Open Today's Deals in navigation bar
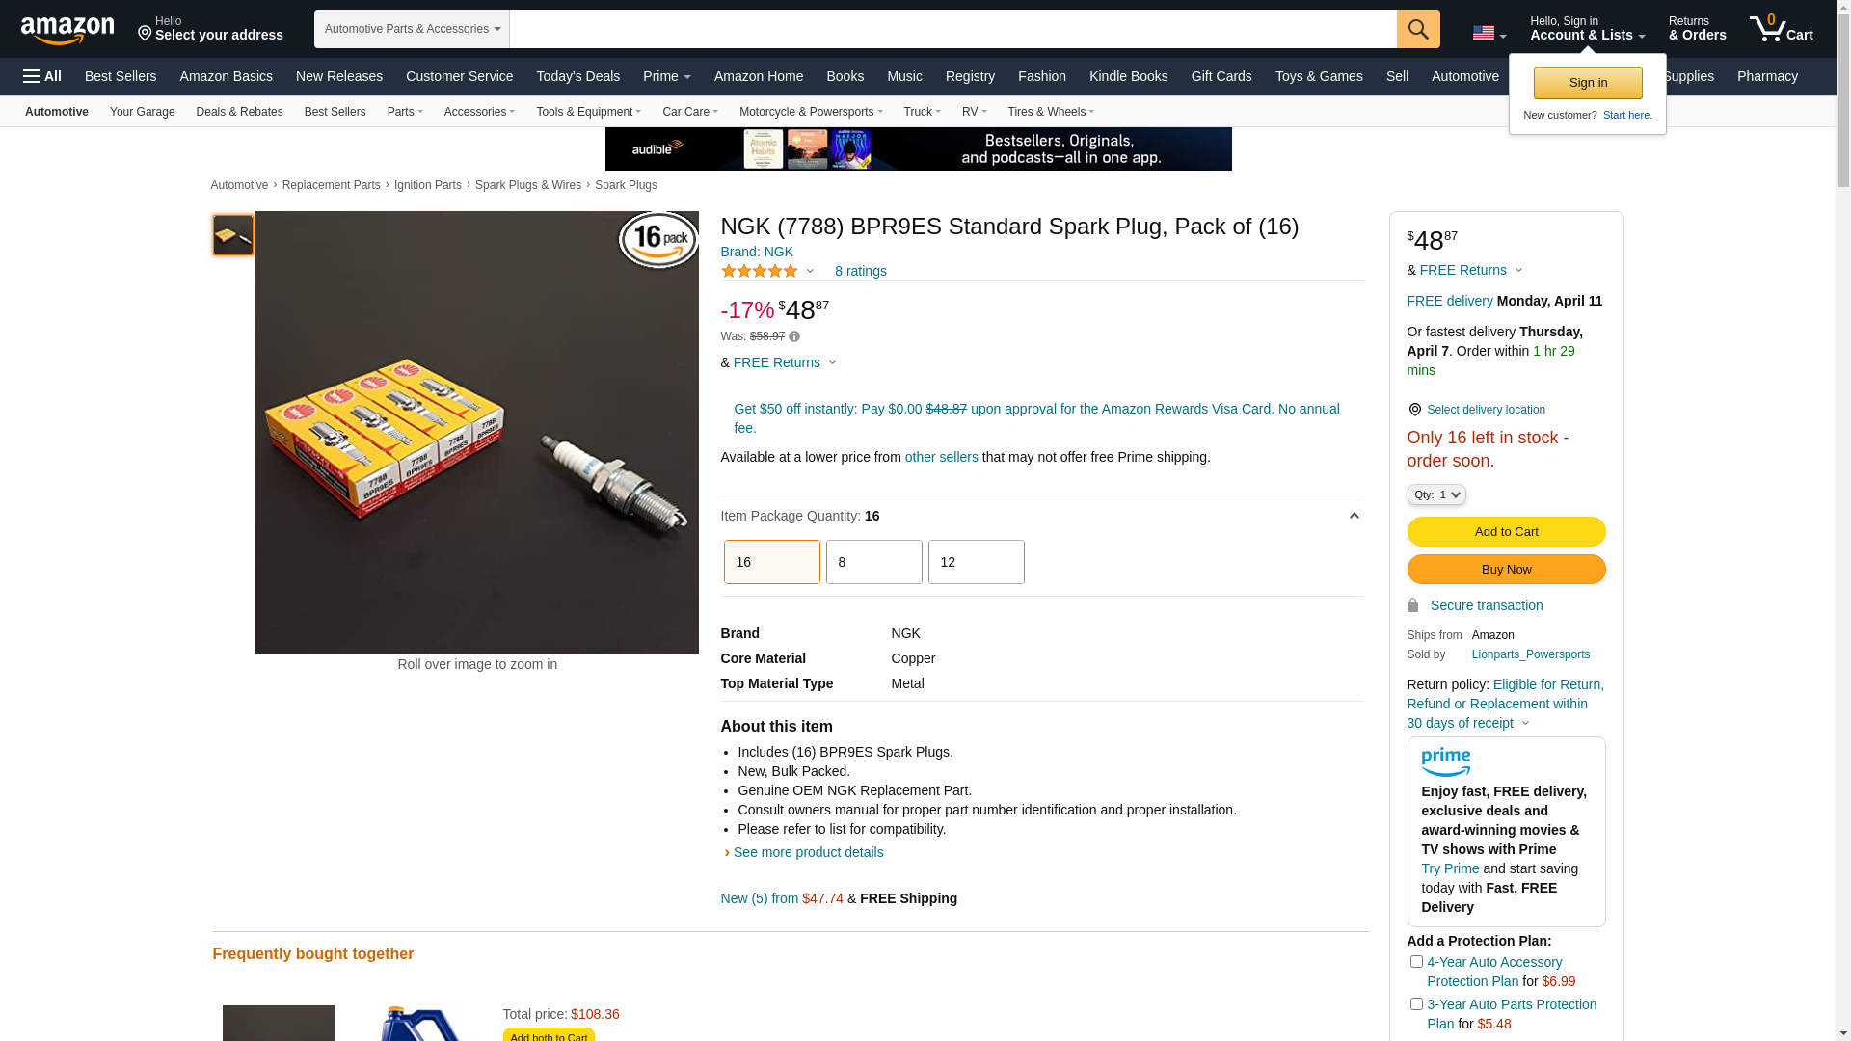This screenshot has width=1851, height=1041. [x=577, y=76]
